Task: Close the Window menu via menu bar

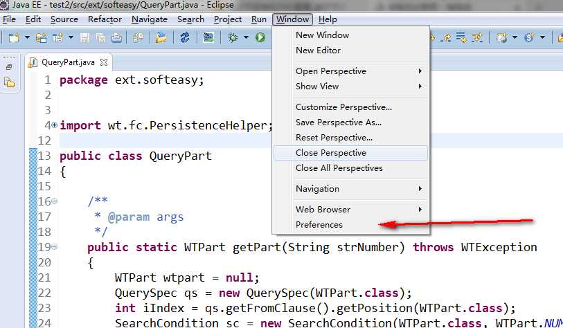Action: tap(293, 19)
